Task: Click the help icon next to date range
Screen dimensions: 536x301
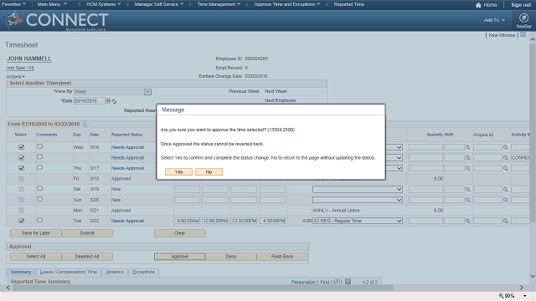Action: point(85,125)
